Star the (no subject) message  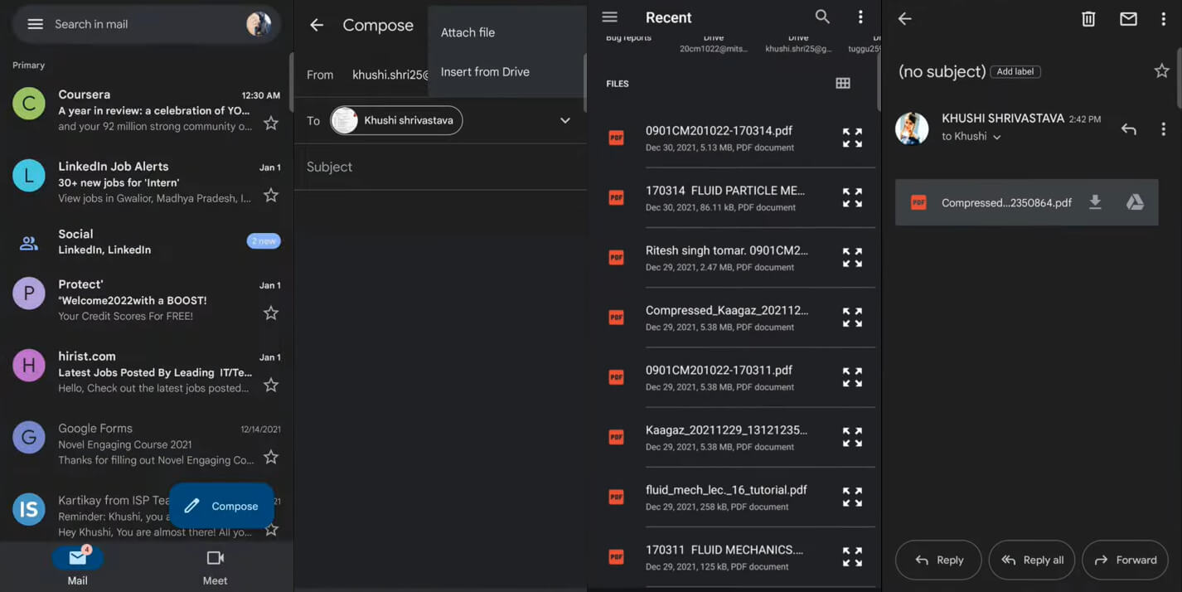[1162, 71]
